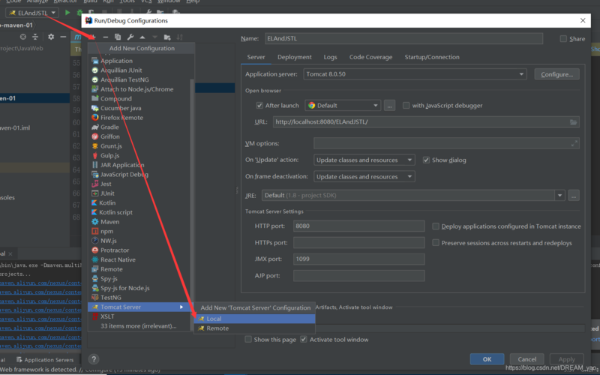Toggle the Share checkbox
Image resolution: width=600 pixels, height=375 pixels.
pos(563,39)
